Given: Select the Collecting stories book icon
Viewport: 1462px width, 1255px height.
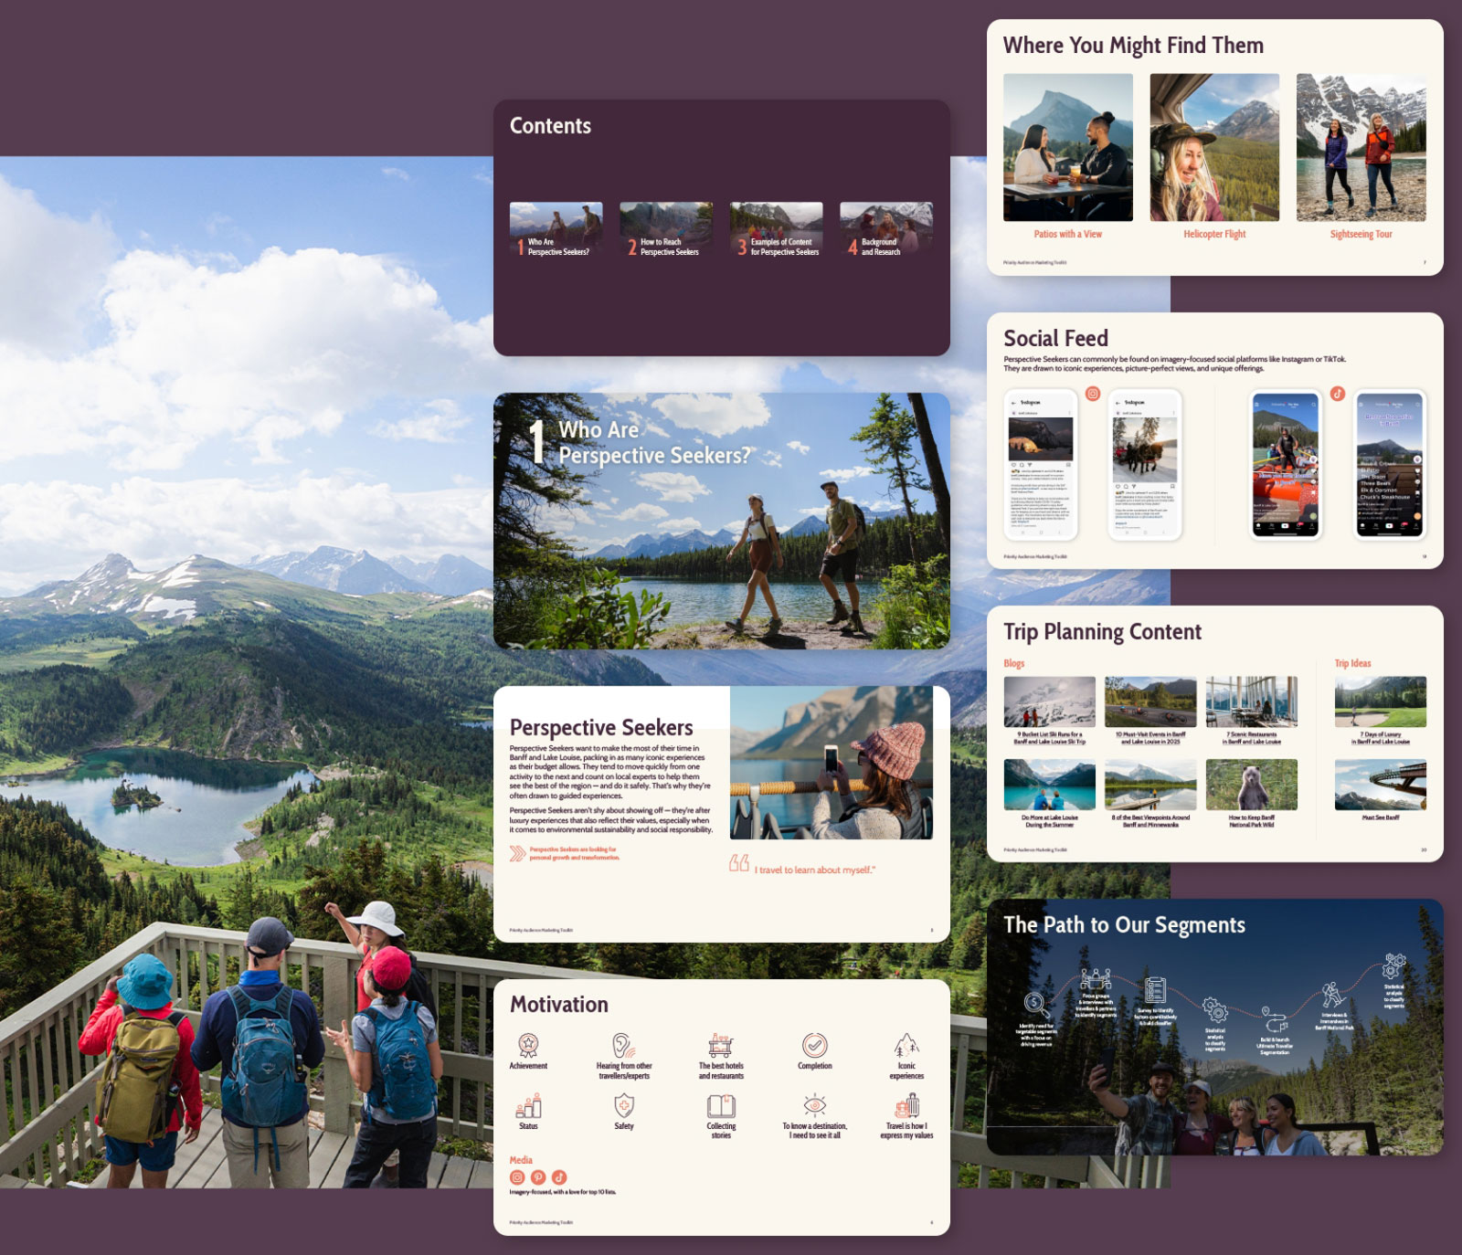Looking at the screenshot, I should click(x=721, y=1106).
